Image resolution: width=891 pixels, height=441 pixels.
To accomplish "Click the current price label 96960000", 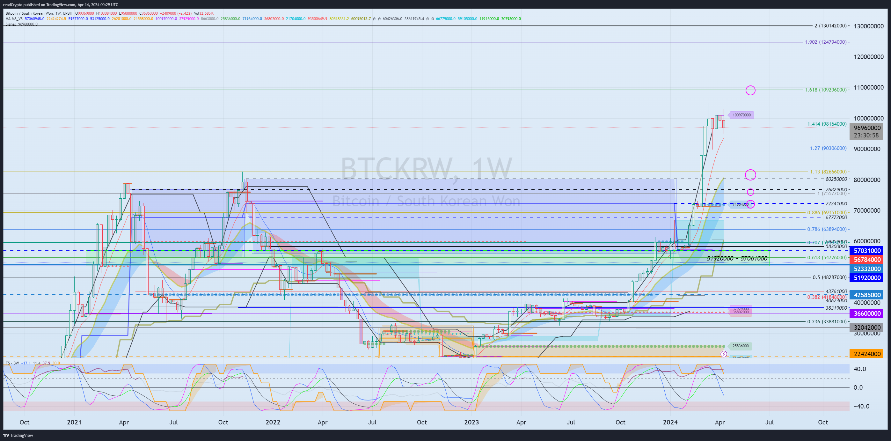I will click(867, 128).
